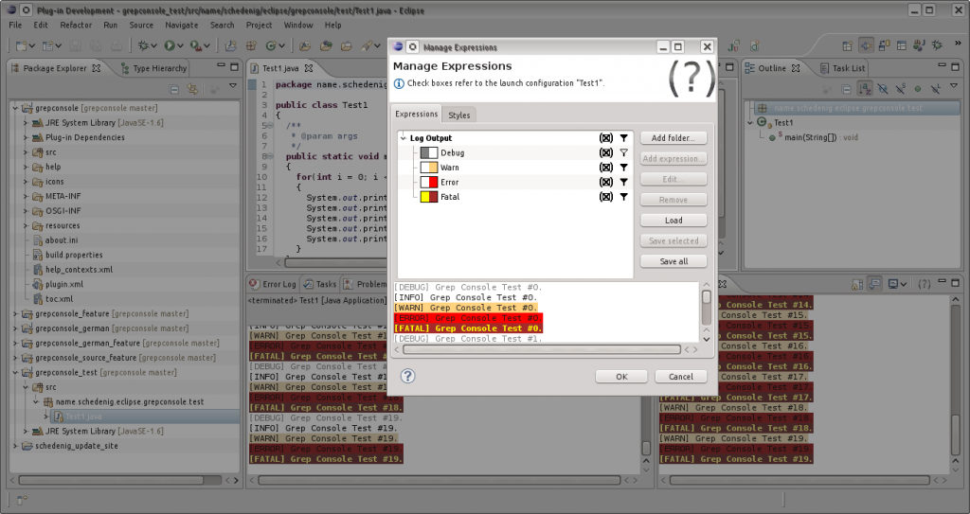
Task: Click Hide Fields icon in Outline
Action: [883, 89]
